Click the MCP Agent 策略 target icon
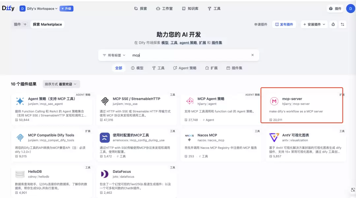356x198 pixels. pos(190,101)
